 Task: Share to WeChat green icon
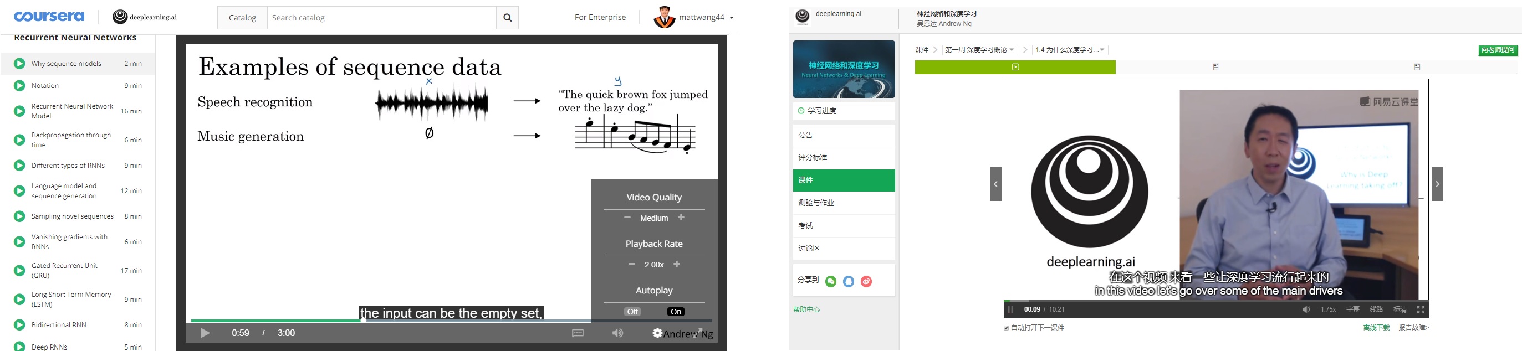(831, 281)
